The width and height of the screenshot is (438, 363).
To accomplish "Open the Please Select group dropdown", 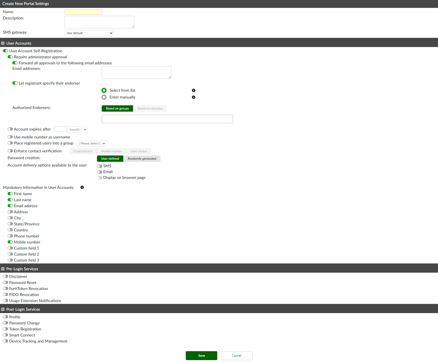I will (91, 143).
